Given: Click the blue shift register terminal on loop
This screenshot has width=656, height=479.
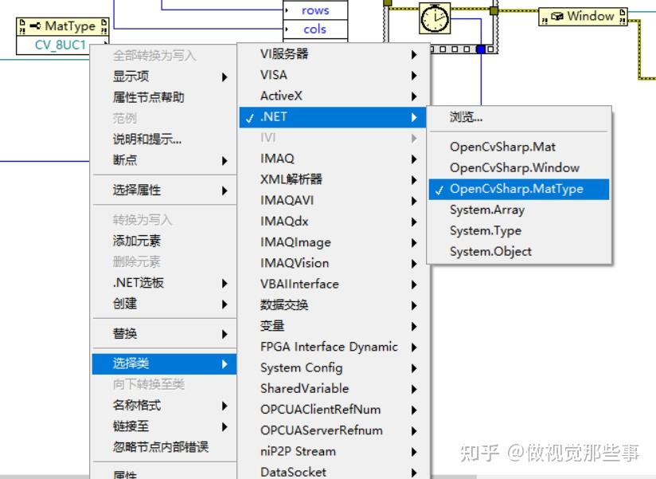Looking at the screenshot, I should coord(481,49).
